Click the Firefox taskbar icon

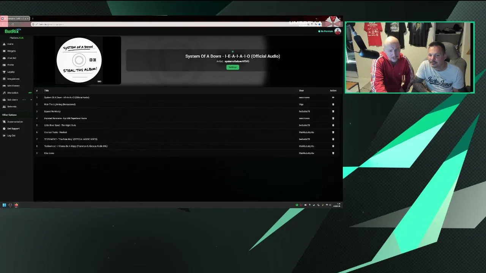coord(16,205)
